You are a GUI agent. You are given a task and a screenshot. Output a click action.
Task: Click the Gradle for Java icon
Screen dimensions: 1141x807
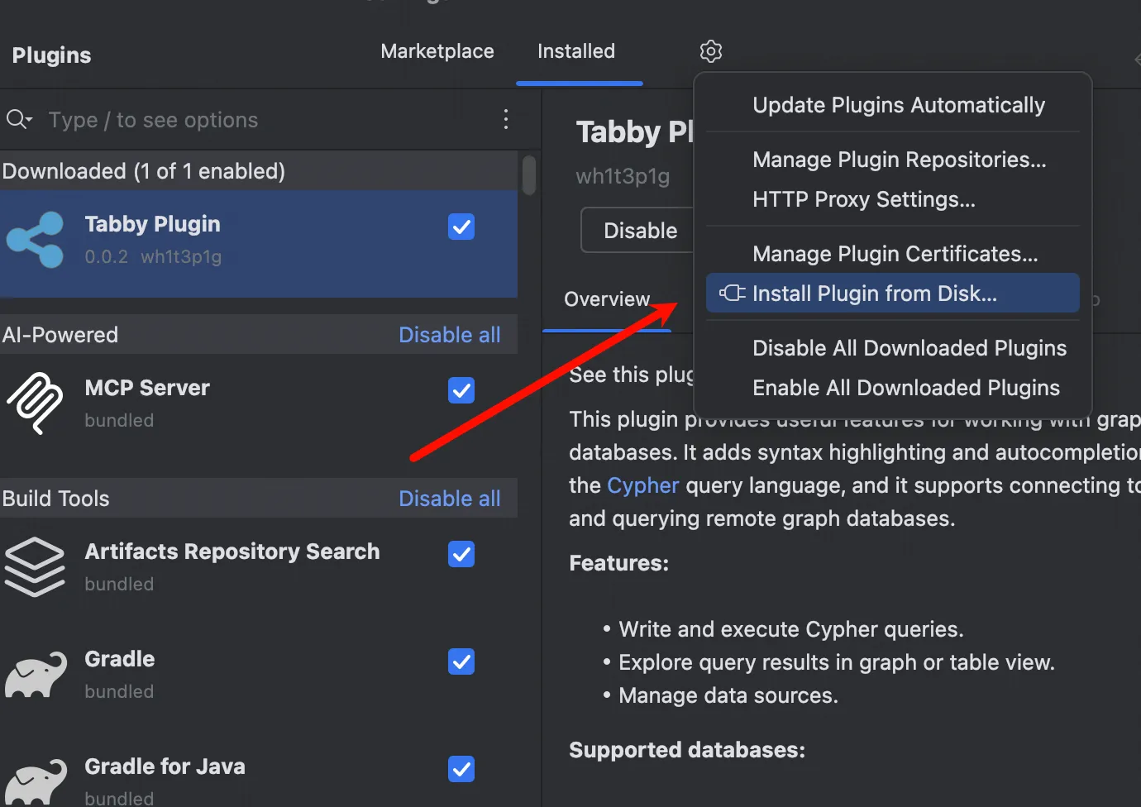point(35,781)
